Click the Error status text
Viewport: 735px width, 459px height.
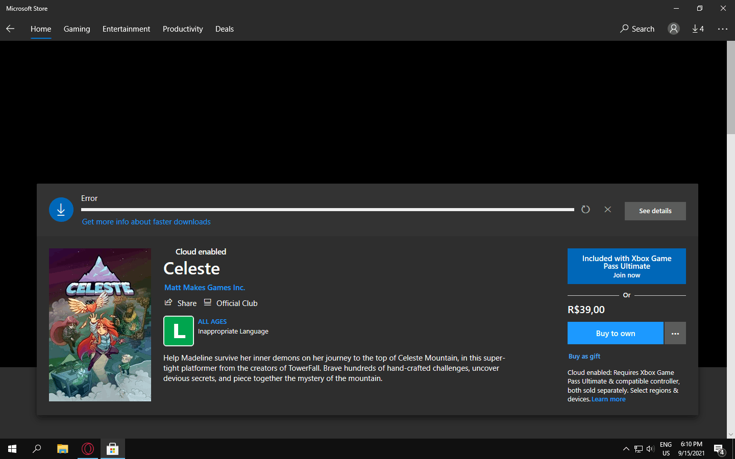pos(89,198)
